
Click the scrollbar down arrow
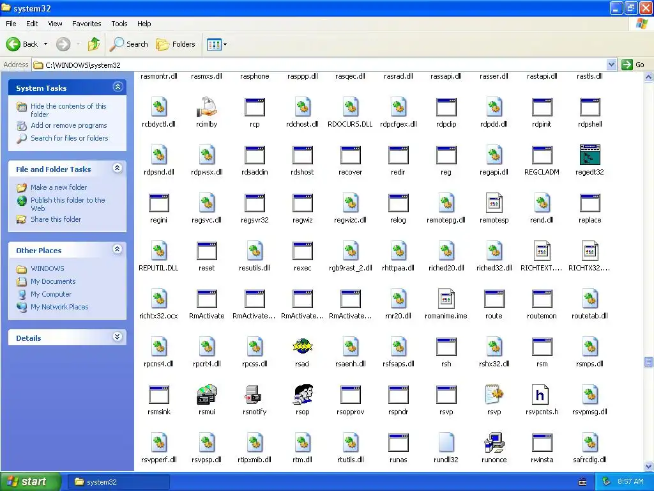click(x=649, y=466)
